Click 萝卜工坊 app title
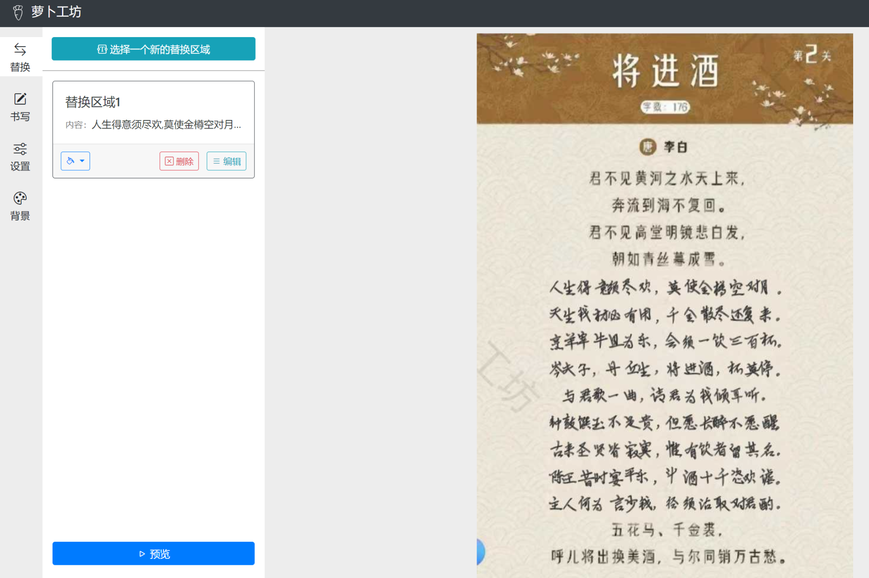869x578 pixels. click(56, 12)
